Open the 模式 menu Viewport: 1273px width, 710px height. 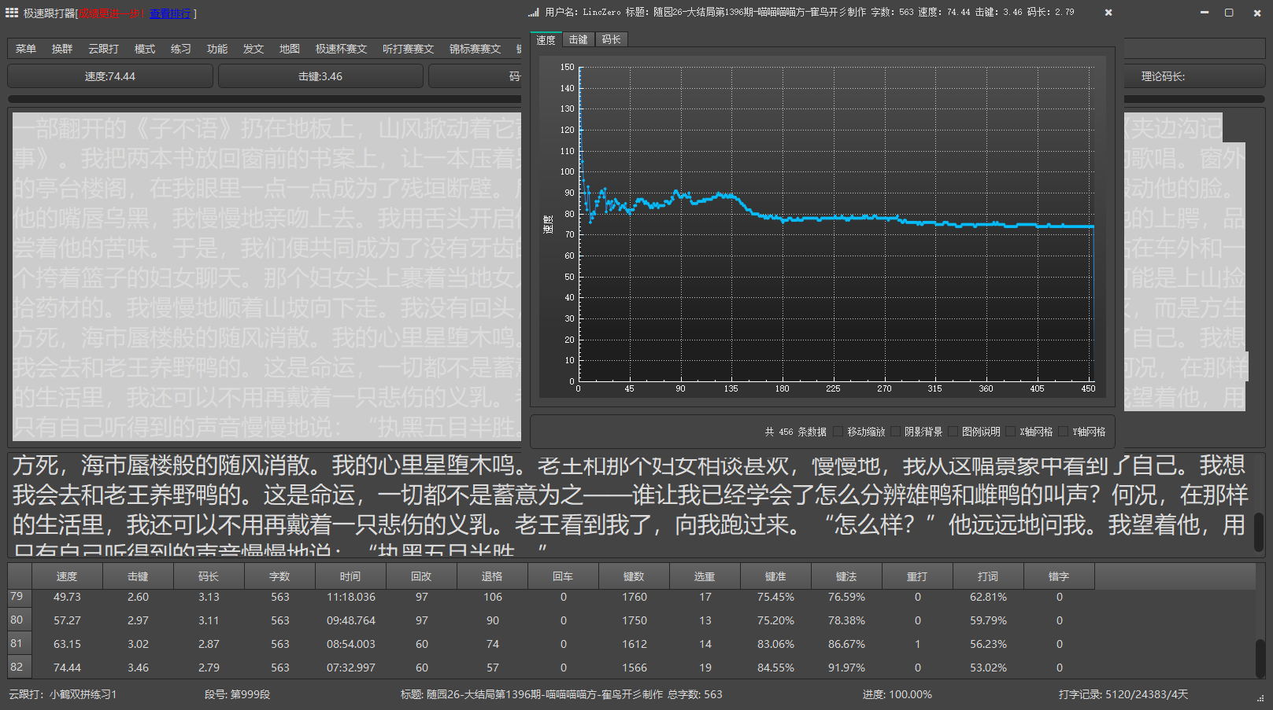pos(145,49)
